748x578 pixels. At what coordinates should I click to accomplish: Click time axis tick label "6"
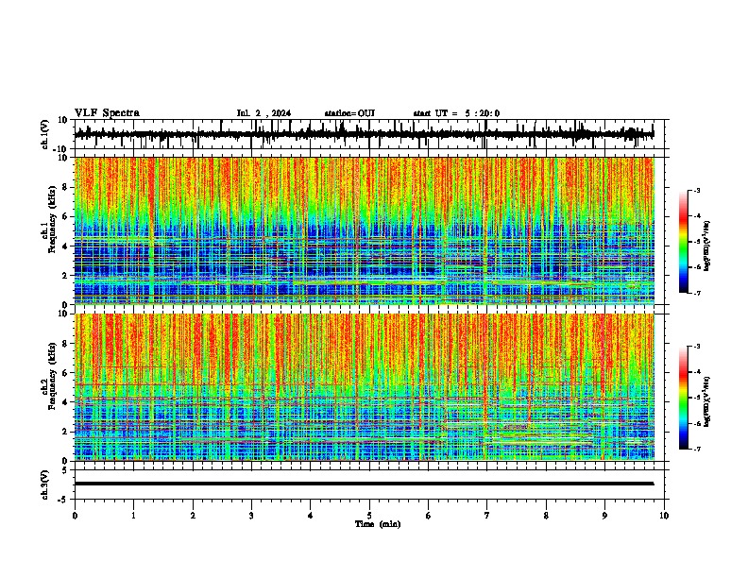coord(428,516)
